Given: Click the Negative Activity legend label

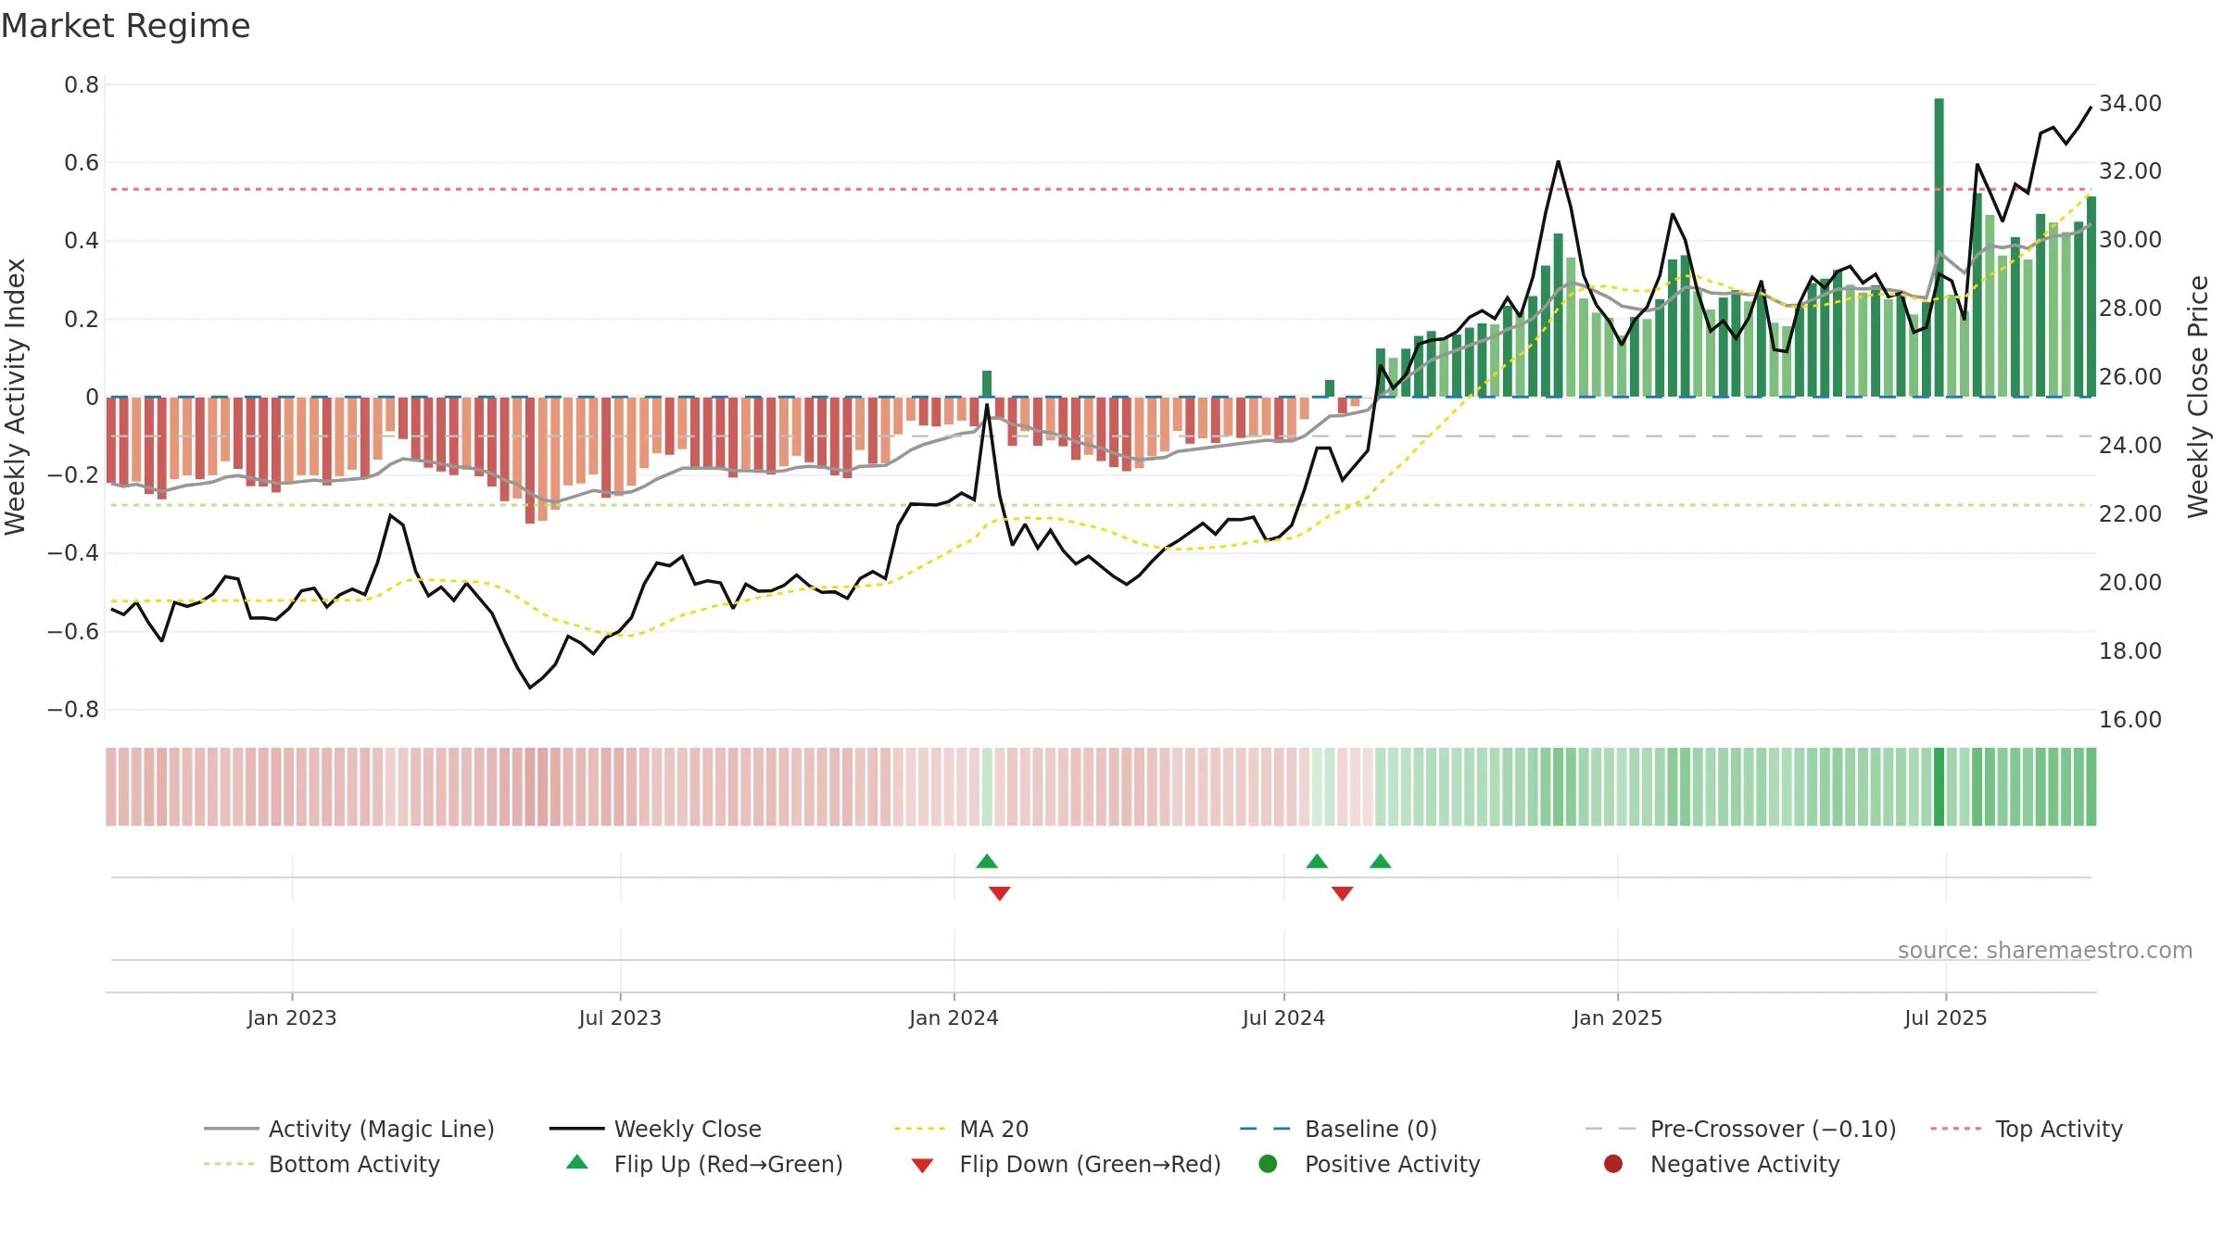Looking at the screenshot, I should tap(1745, 1164).
